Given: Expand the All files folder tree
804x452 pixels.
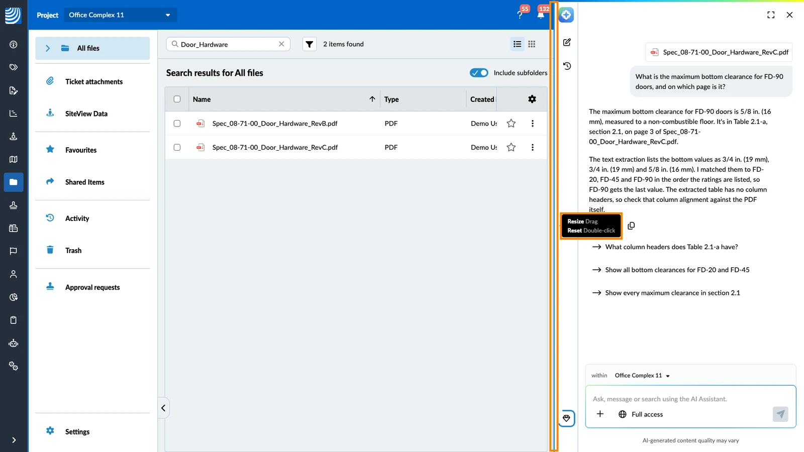Looking at the screenshot, I should [x=48, y=48].
